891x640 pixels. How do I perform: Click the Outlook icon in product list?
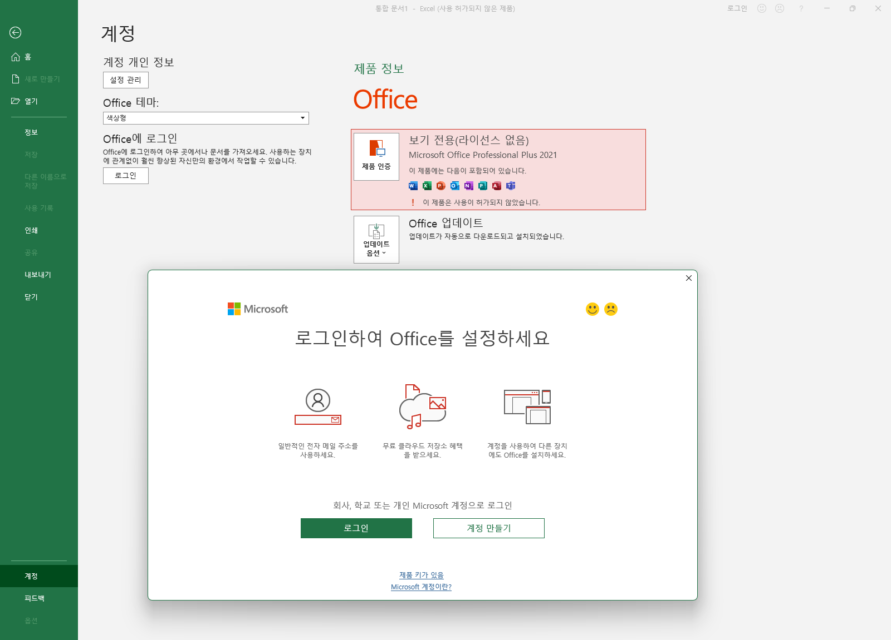[455, 186]
